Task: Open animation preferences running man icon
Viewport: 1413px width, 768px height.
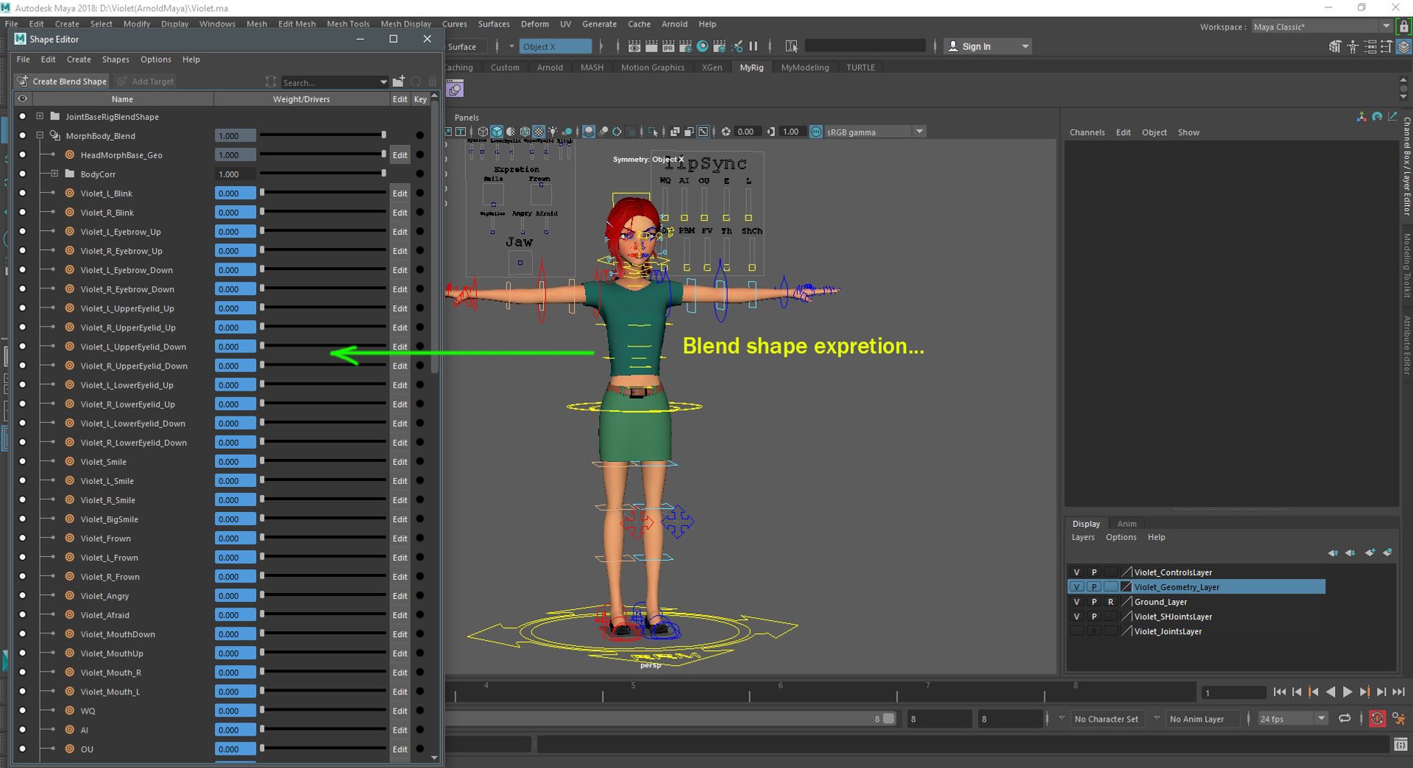Action: tap(1398, 719)
